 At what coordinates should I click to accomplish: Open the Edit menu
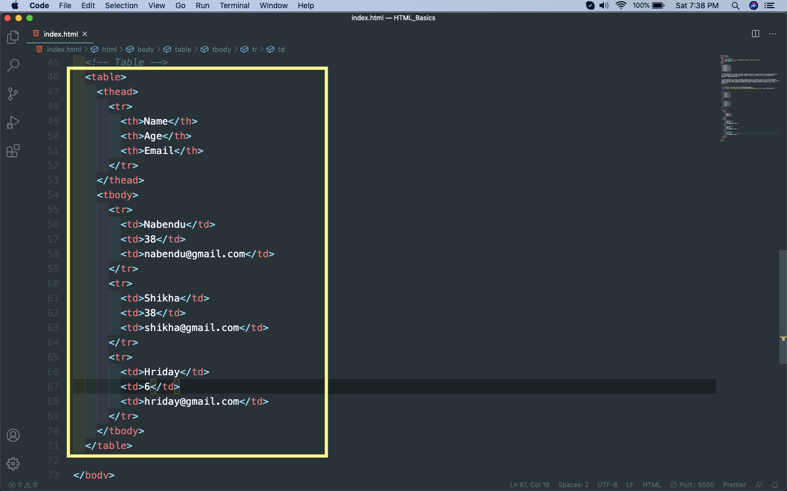(x=88, y=5)
